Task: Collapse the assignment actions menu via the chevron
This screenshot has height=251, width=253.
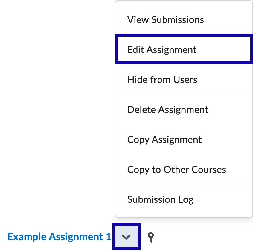Action: (126, 237)
